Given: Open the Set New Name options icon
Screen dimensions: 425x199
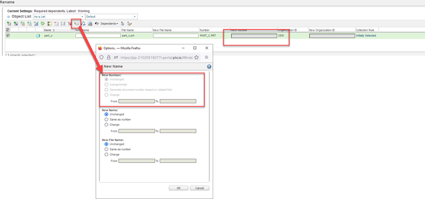Looking at the screenshot, I should point(77,23).
